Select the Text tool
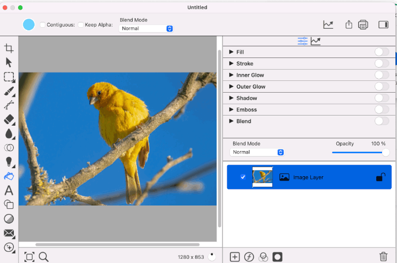The image size is (397, 263). [9, 190]
